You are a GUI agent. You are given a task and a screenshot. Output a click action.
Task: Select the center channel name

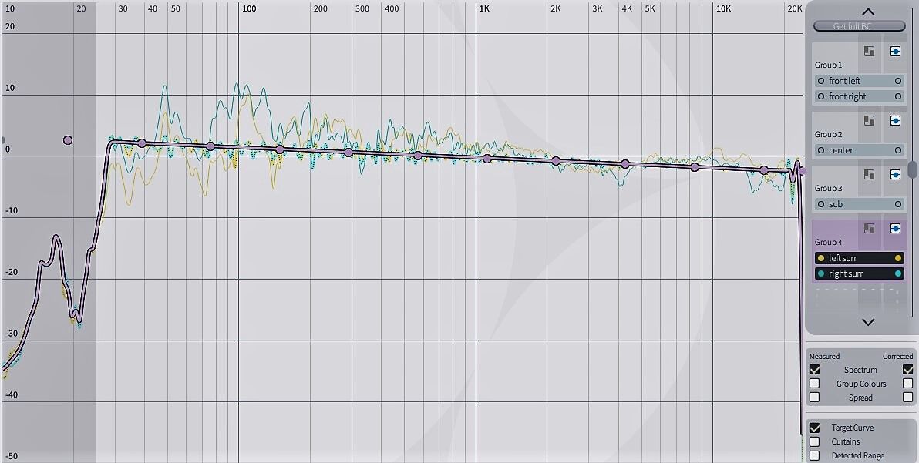841,150
